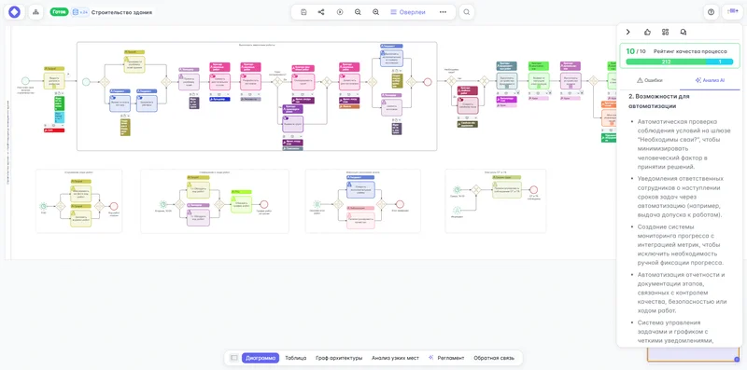
Task: Share the diagram via share icon
Action: [x=321, y=12]
